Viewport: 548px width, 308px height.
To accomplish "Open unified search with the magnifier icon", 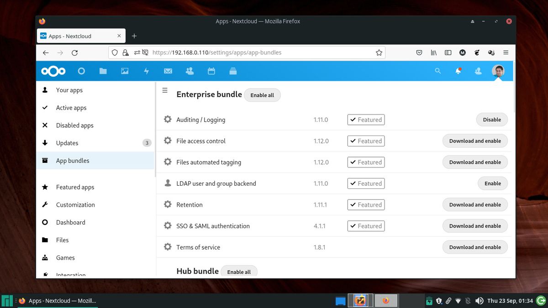I will 437,71.
